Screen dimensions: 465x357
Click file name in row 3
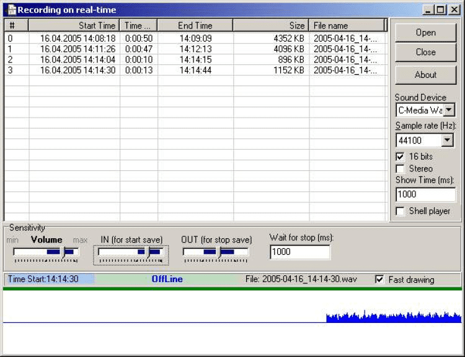pos(345,70)
